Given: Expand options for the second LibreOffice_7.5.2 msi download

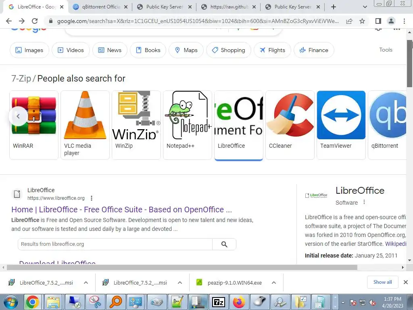Looking at the screenshot, I should (x=179, y=283).
